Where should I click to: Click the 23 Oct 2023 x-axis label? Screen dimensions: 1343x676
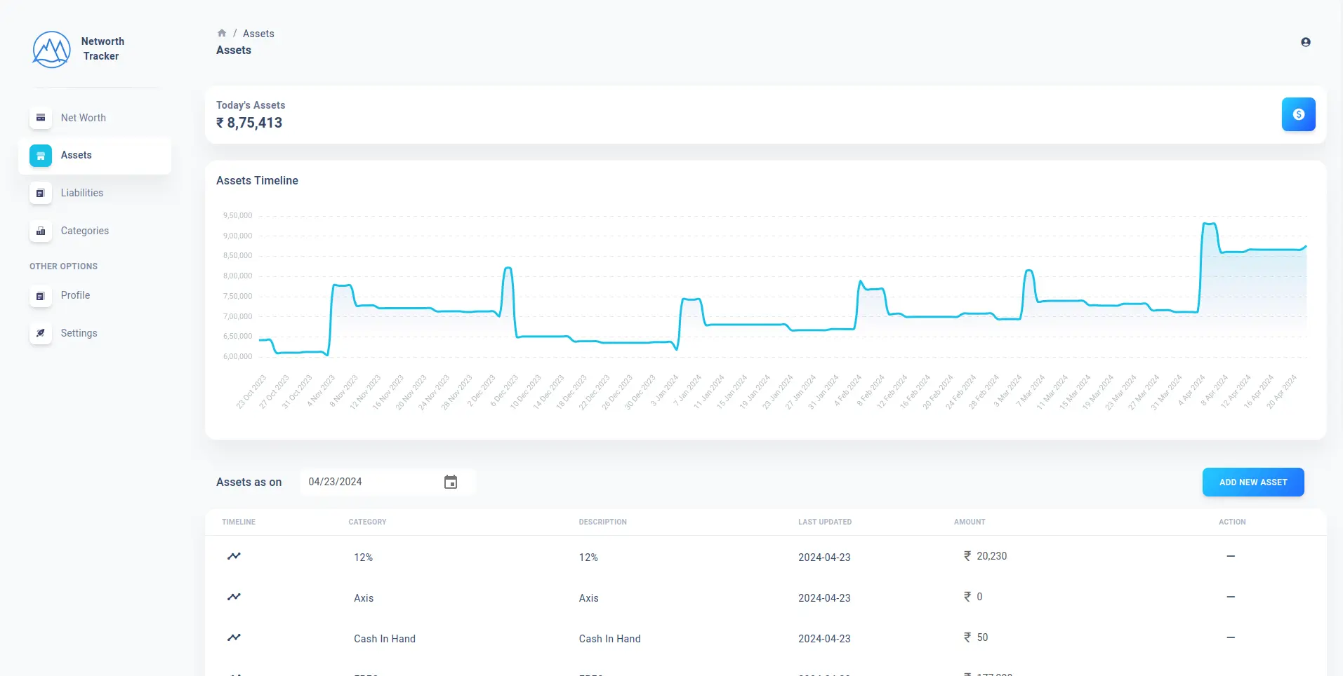tap(251, 392)
